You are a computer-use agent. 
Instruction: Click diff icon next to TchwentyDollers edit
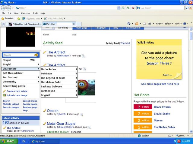tap(89, 127)
